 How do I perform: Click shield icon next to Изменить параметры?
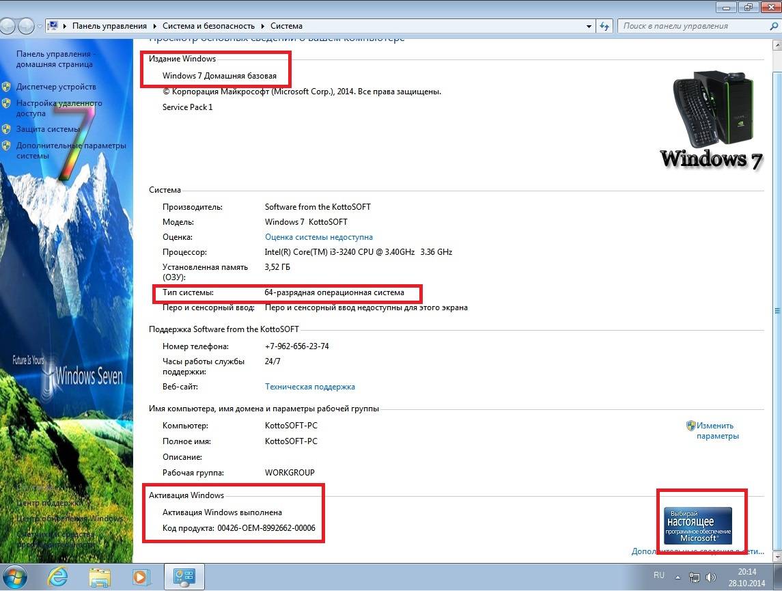pyautogui.click(x=690, y=426)
